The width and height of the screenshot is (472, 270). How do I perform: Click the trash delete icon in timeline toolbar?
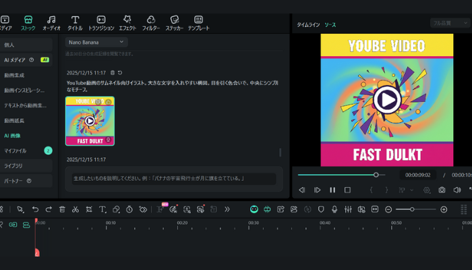coord(62,209)
